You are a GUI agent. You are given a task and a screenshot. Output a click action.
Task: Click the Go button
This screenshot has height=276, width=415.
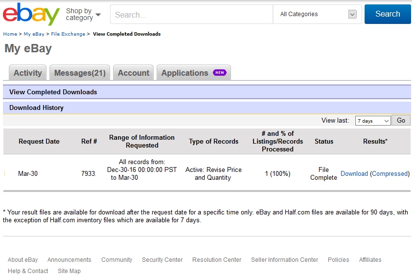[401, 121]
